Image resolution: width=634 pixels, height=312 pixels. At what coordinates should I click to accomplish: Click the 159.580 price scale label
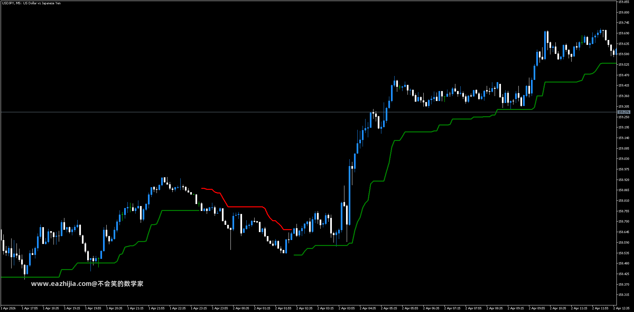pos(624,54)
